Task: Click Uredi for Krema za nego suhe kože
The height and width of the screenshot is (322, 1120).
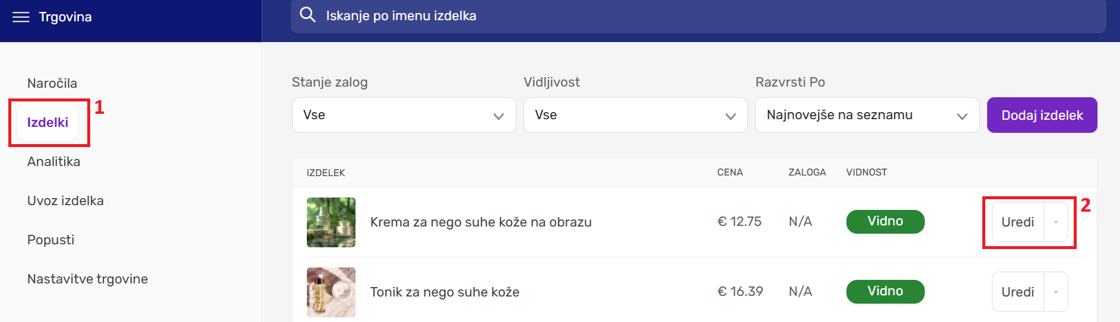Action: pyautogui.click(x=1018, y=222)
